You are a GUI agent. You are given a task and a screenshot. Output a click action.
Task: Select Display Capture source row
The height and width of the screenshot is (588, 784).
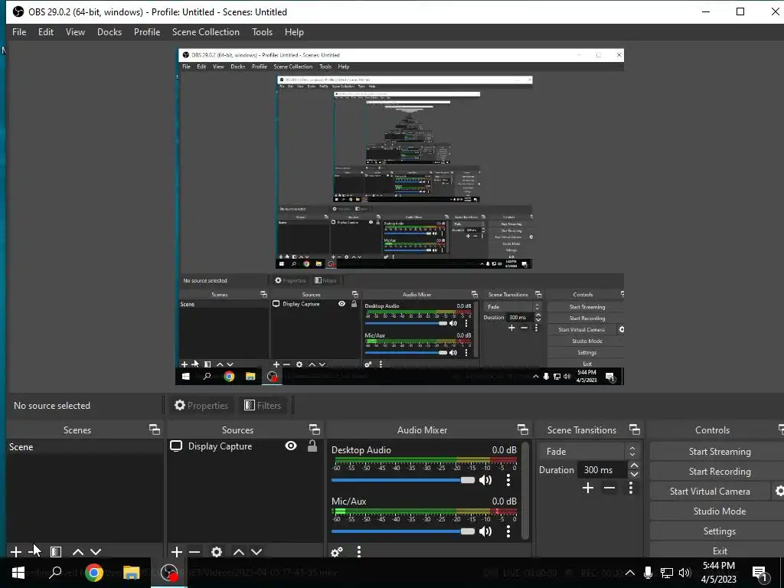(x=245, y=446)
